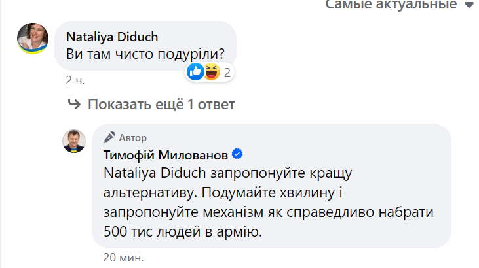Viewport: 479px width, 268px height.
Task: Click the "20 мин." reply timestamp
Action: [x=123, y=257]
